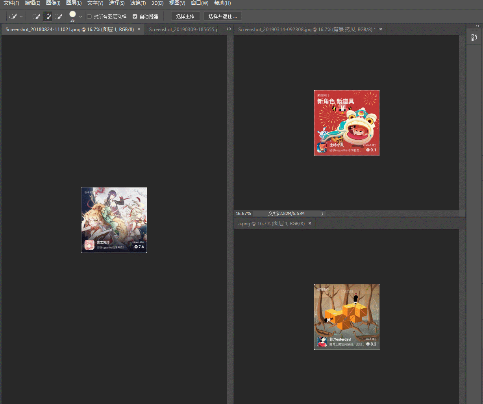
Task: Open the 3D(D) menu
Action: [157, 3]
